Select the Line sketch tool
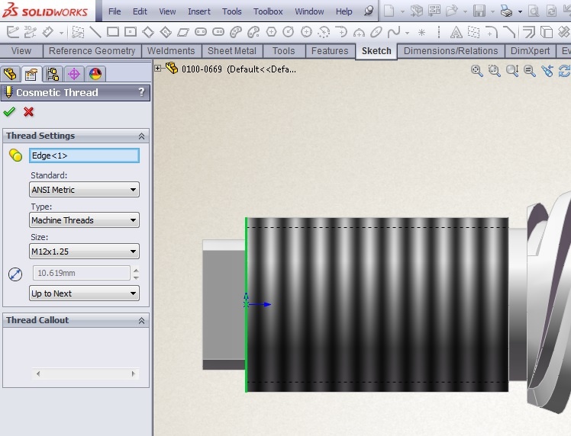This screenshot has width=571, height=436. pos(95,32)
